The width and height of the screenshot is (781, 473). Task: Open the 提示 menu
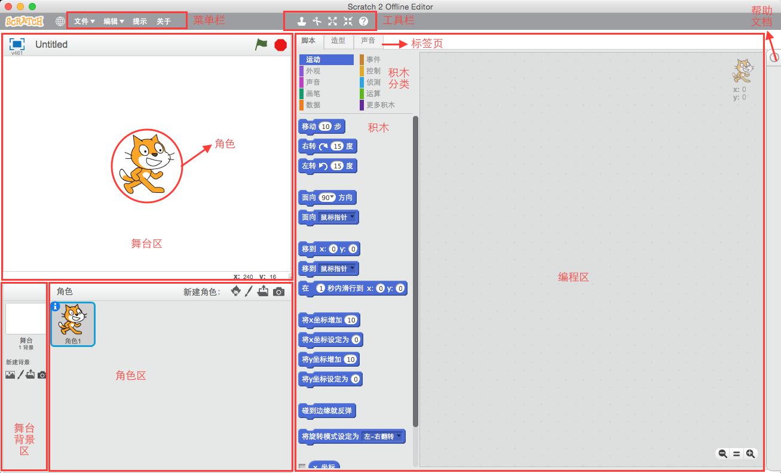click(139, 21)
